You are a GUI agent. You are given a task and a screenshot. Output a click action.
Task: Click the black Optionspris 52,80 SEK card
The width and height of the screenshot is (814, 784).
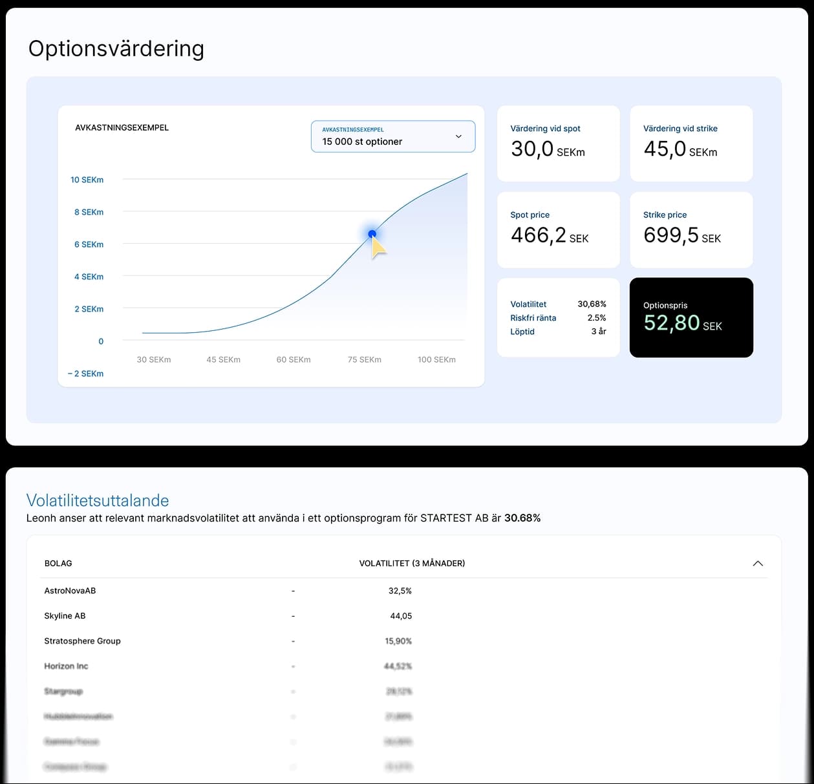coord(691,317)
